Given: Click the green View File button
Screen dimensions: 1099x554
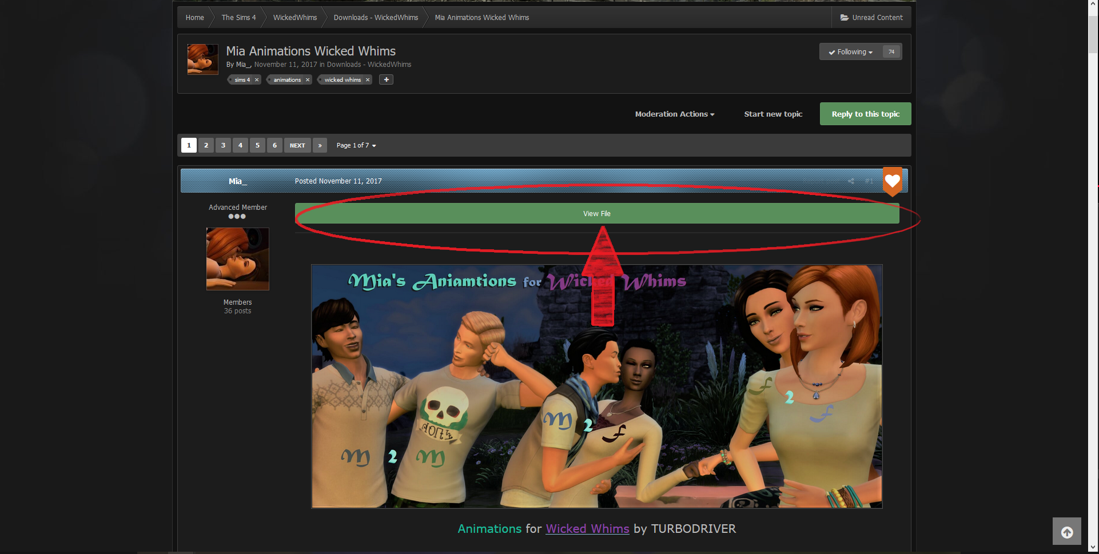Looking at the screenshot, I should point(597,213).
